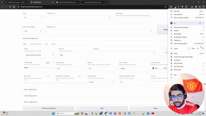
Task: Click the Epochs input field
Action: click(102, 69)
